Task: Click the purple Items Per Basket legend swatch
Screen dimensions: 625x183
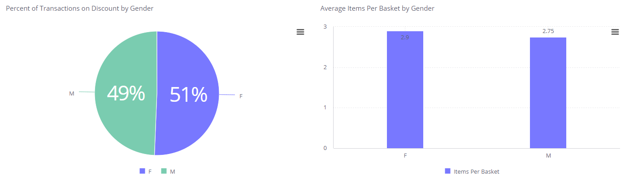Action: pyautogui.click(x=447, y=171)
